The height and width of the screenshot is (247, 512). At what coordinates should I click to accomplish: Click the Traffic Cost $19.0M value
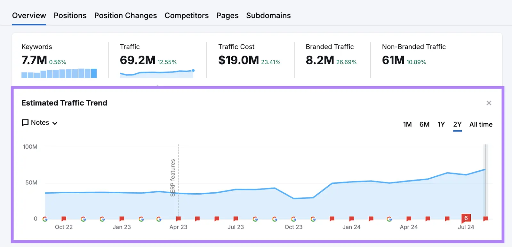click(238, 60)
